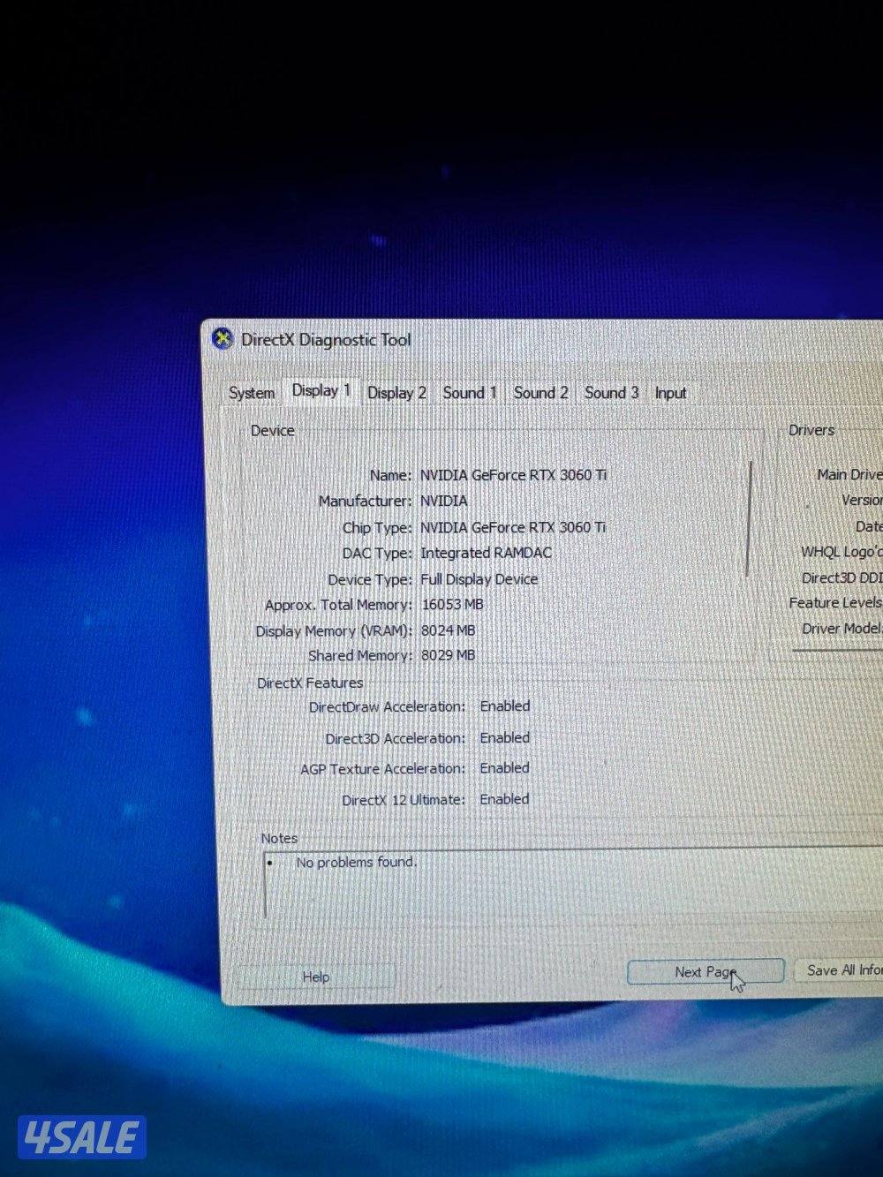Click the DirectX 12 Ultimate Enabled status

(504, 799)
